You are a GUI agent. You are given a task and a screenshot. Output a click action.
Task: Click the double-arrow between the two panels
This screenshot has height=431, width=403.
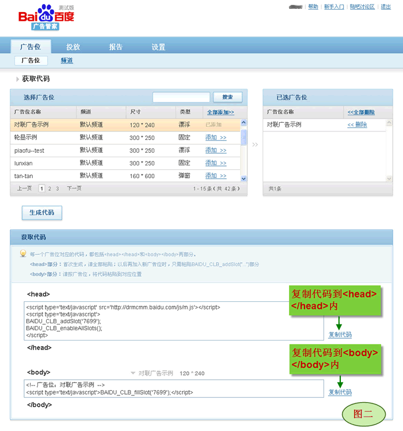coord(255,145)
